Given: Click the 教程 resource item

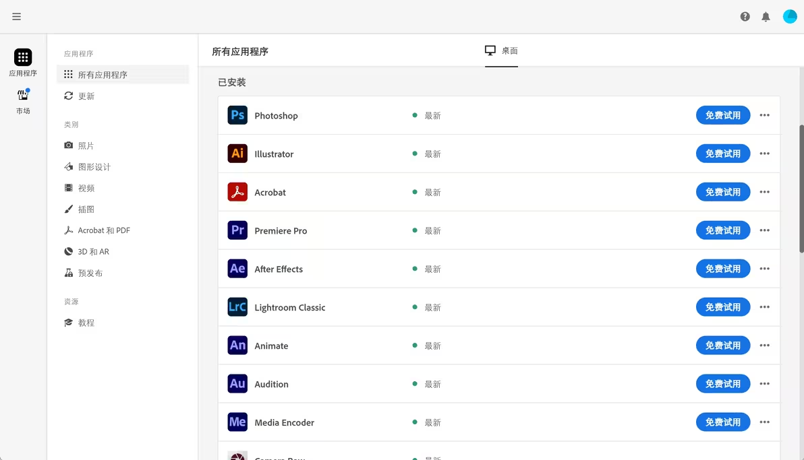Looking at the screenshot, I should 86,323.
